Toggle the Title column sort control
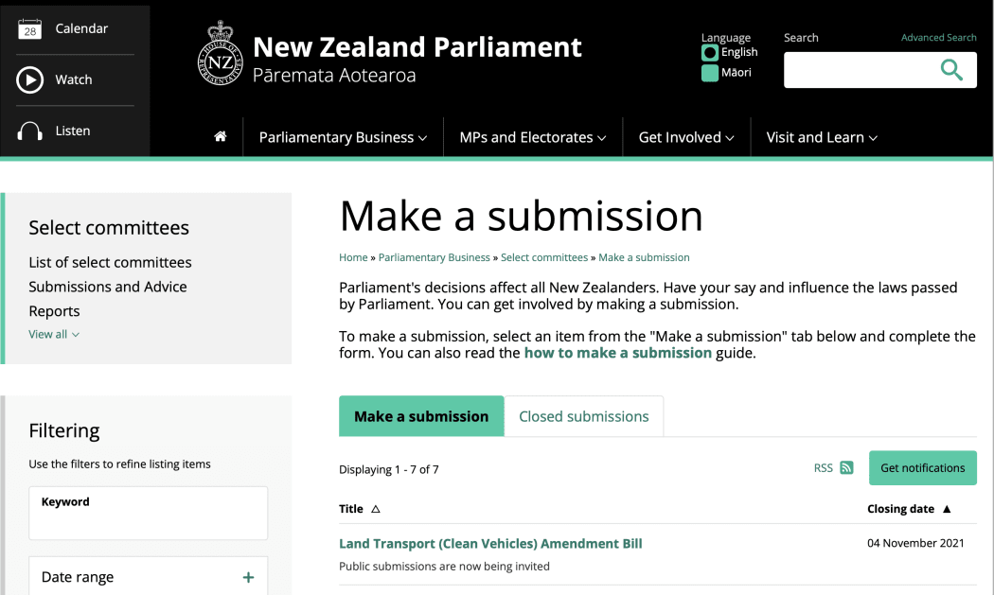This screenshot has height=595, width=994. (375, 508)
